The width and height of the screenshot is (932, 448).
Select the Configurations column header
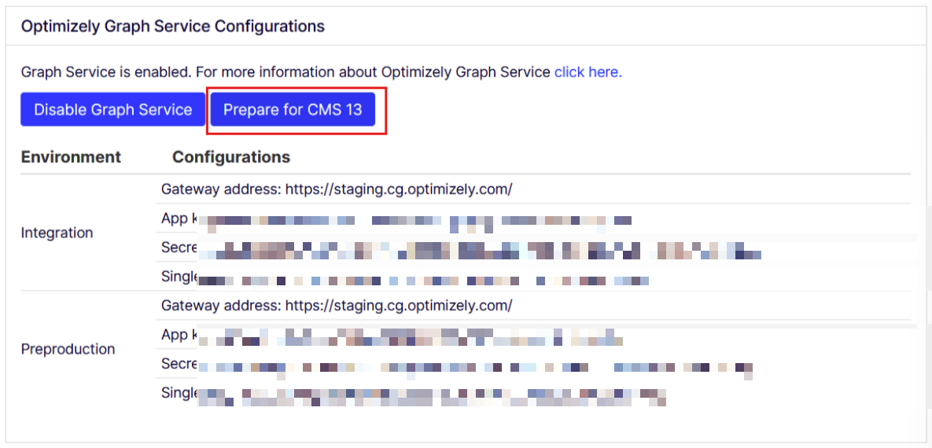click(x=231, y=157)
